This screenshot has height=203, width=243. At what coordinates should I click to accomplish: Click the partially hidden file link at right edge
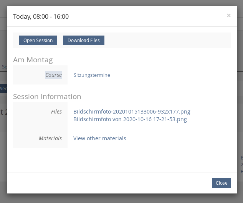pyautogui.click(x=241, y=164)
